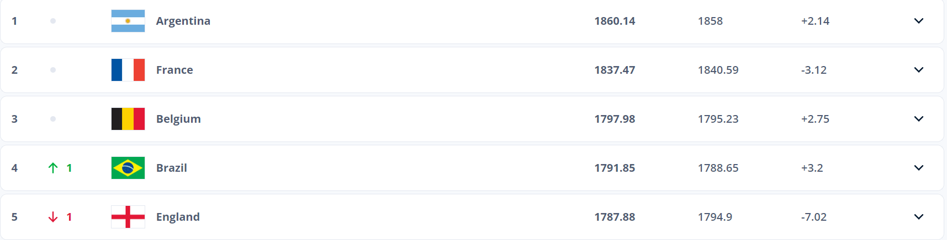The width and height of the screenshot is (947, 240).
Task: Click England's red down arrow indicator
Action: (53, 217)
